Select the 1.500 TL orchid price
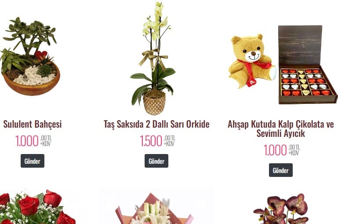The image size is (338, 224). 158,141
